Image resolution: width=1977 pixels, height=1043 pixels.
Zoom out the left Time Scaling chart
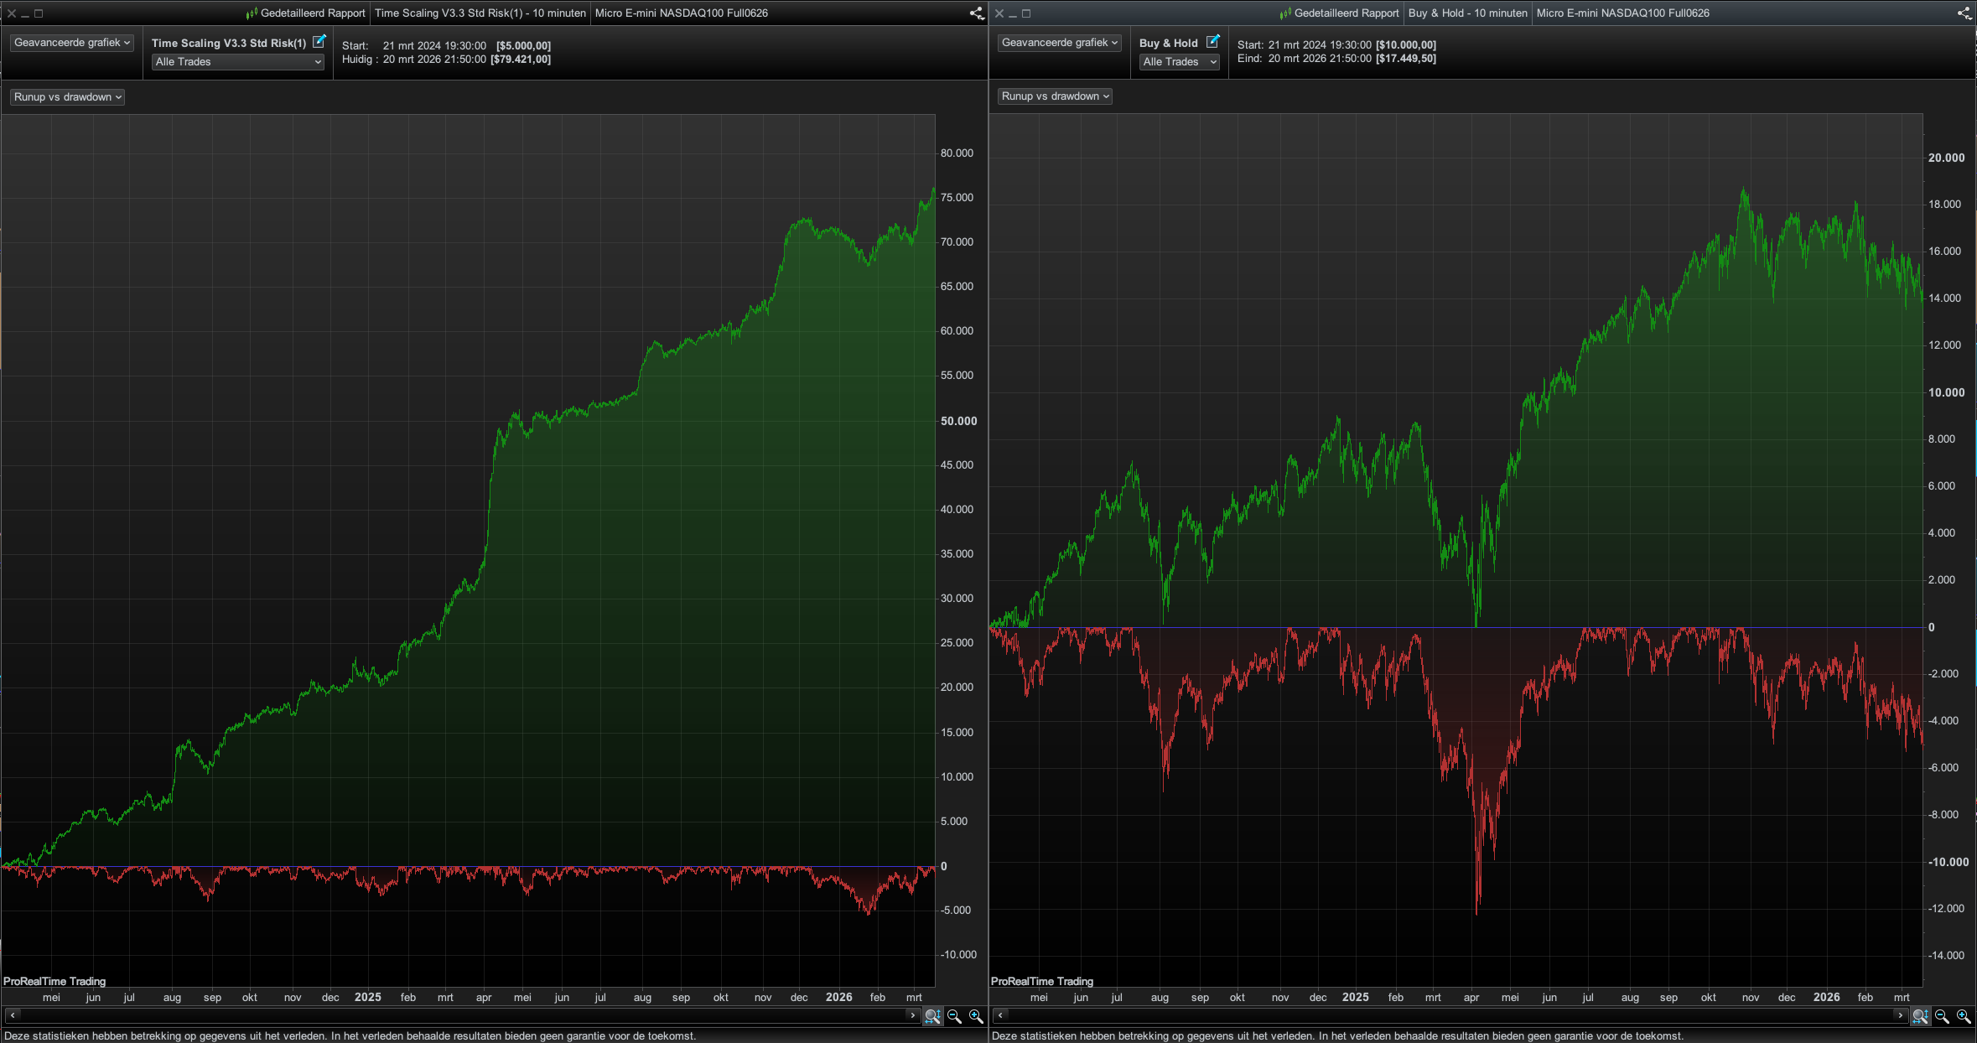[954, 1016]
